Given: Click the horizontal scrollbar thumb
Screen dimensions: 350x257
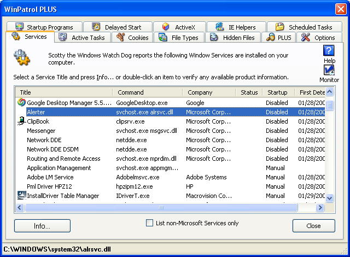Looking at the screenshot, I should (161, 207).
